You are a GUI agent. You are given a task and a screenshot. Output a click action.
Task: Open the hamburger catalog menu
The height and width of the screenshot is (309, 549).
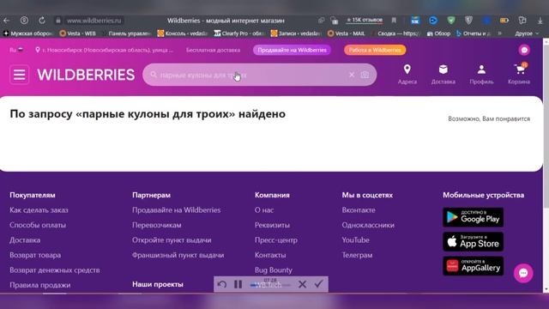(x=19, y=75)
